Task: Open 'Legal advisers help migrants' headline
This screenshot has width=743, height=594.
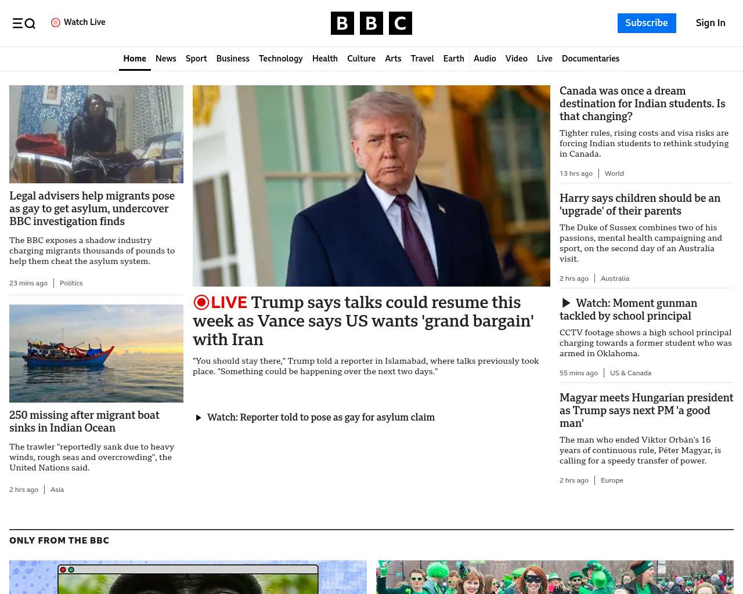Action: pyautogui.click(x=92, y=209)
